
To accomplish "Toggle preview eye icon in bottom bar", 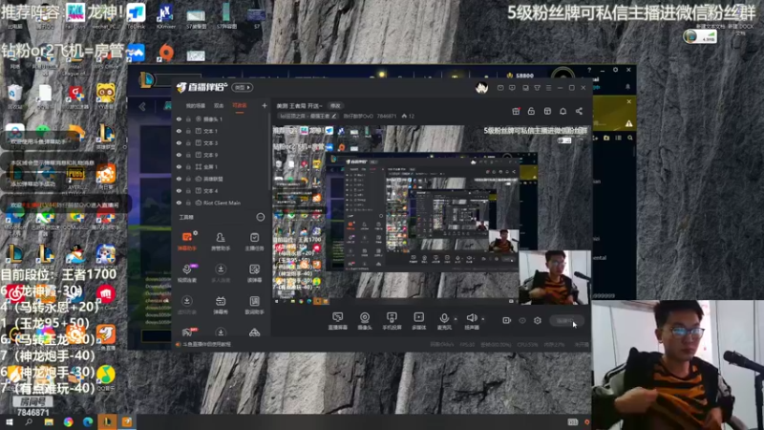I will 522,320.
